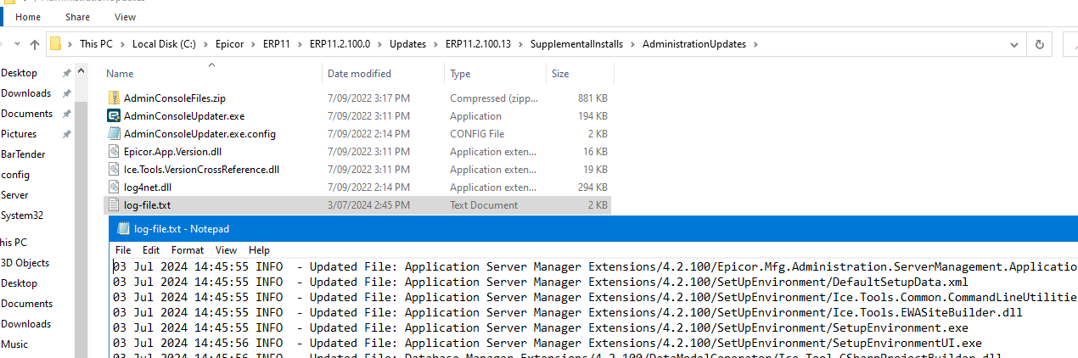Open recent locations dropdown arrow

click(16, 44)
